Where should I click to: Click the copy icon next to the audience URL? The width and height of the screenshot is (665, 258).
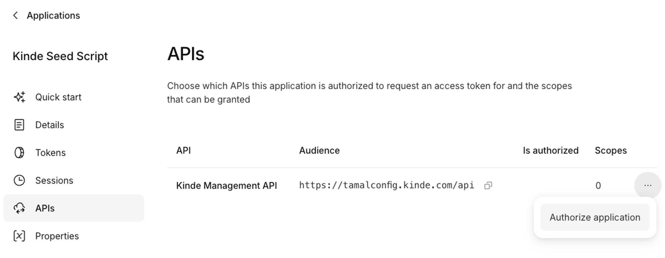(488, 185)
